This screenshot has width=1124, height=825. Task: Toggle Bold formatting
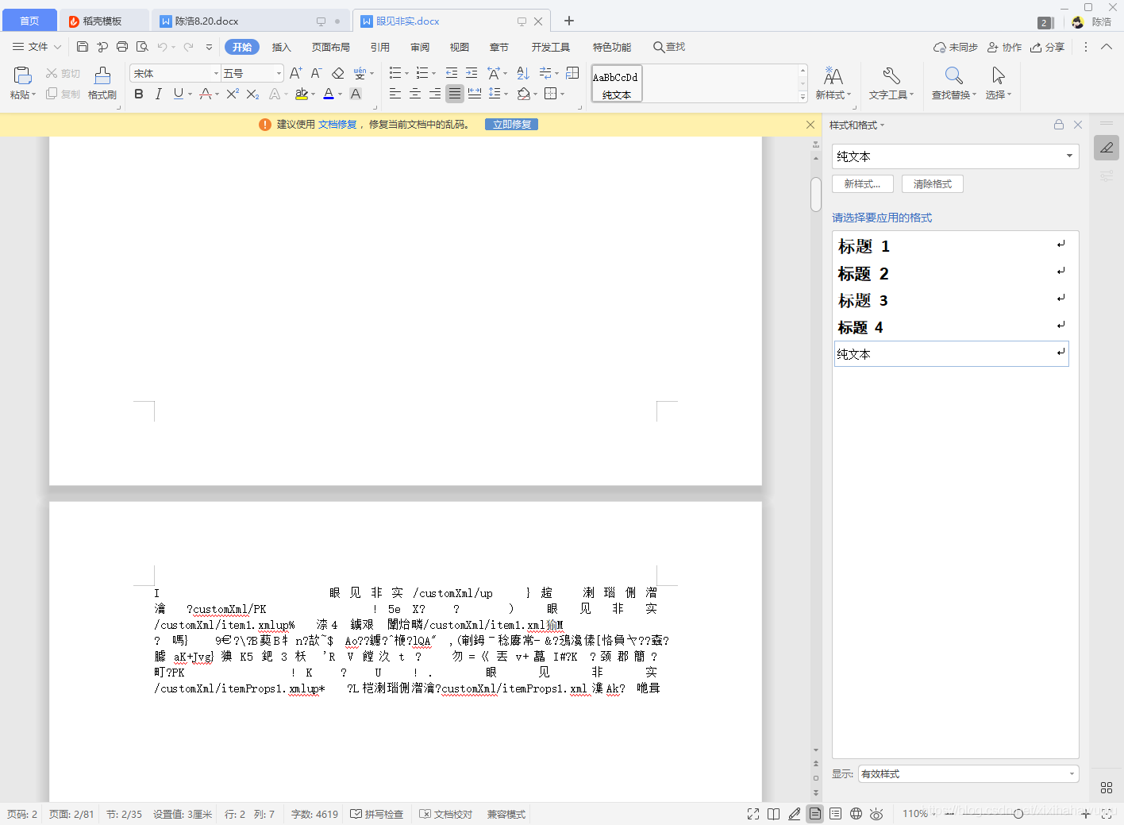[x=139, y=94]
